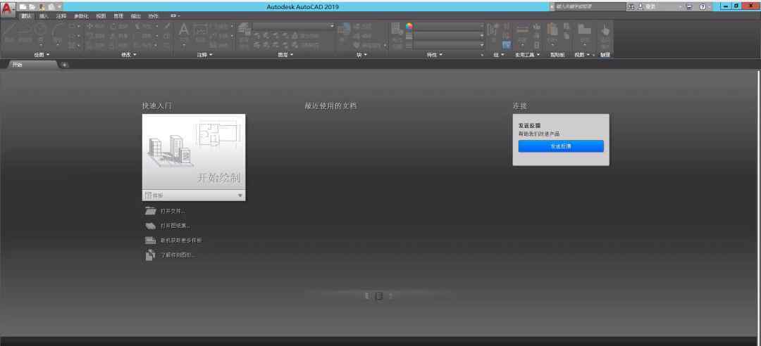Switch to the 协作 ribbon tab
Screen dimensions: 761x346
tap(154, 16)
